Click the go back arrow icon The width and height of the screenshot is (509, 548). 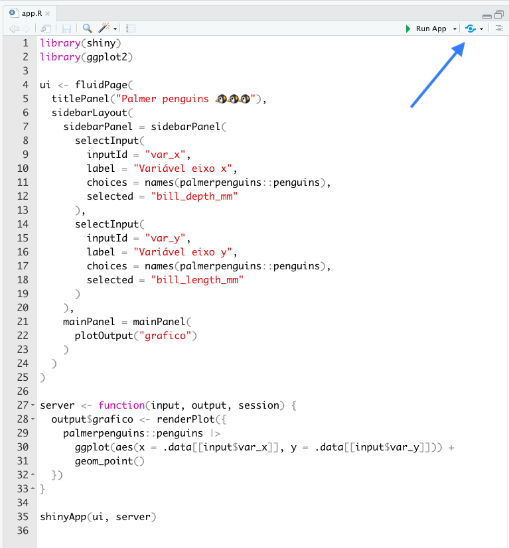pyautogui.click(x=15, y=29)
